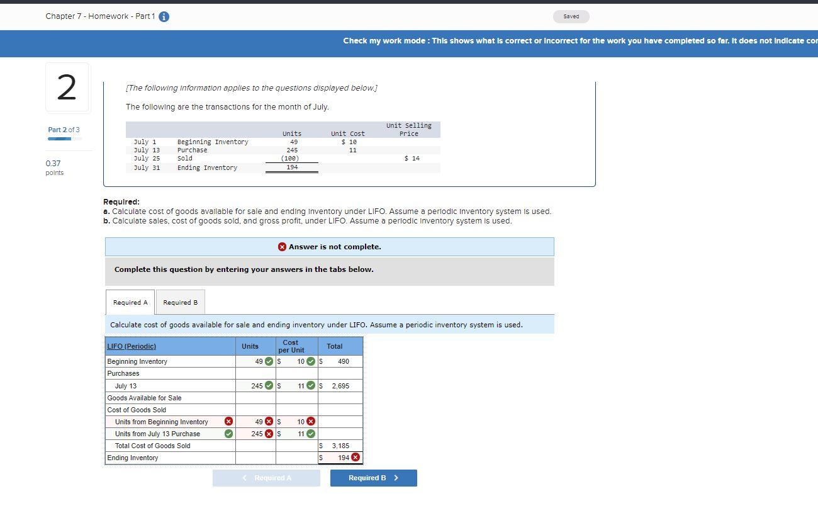Select the Beginning Inventory total 490 cell
818x530 pixels.
click(x=340, y=361)
